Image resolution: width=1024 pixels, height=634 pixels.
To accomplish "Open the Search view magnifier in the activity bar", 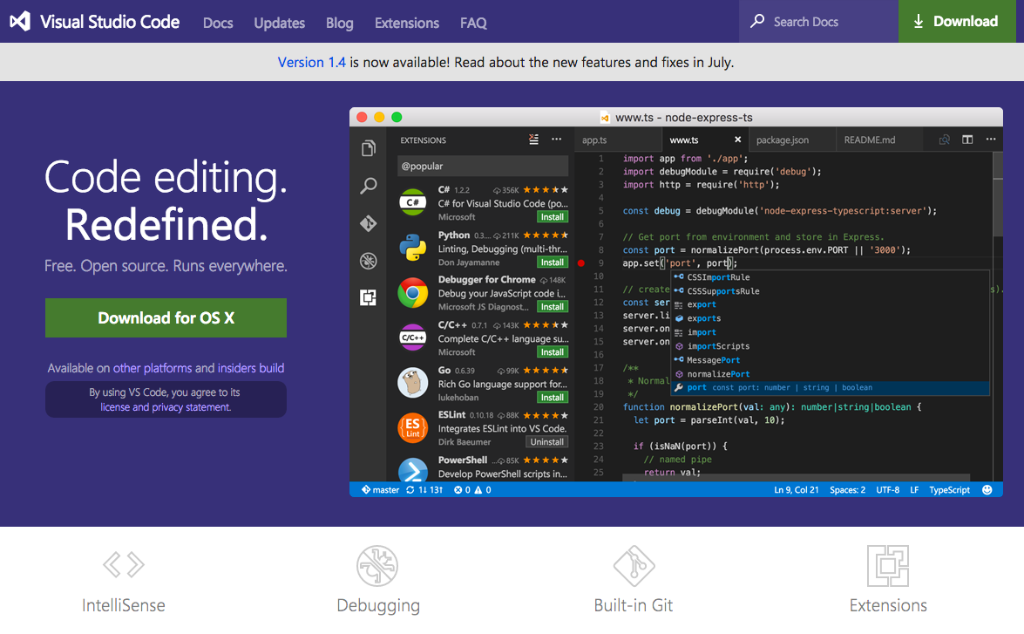I will tap(369, 187).
